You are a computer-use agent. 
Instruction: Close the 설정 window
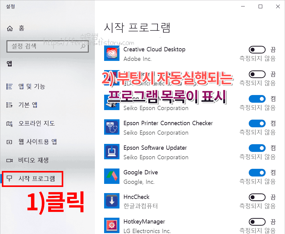(278, 6)
